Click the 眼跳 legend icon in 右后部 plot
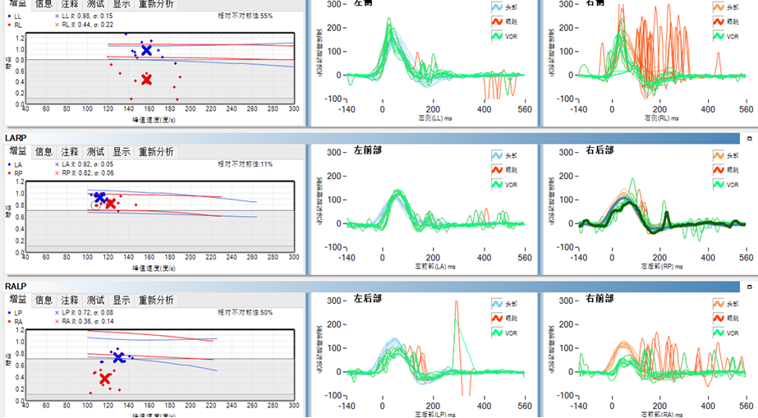This screenshot has width=758, height=418. point(719,170)
